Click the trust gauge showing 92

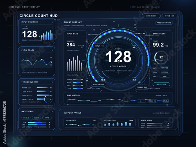click(x=161, y=58)
